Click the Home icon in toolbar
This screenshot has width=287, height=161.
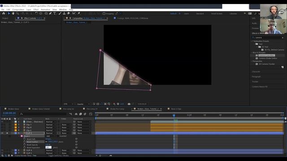pos(4,13)
